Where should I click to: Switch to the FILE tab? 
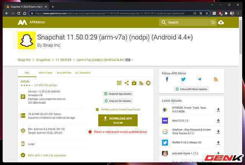tap(27, 73)
